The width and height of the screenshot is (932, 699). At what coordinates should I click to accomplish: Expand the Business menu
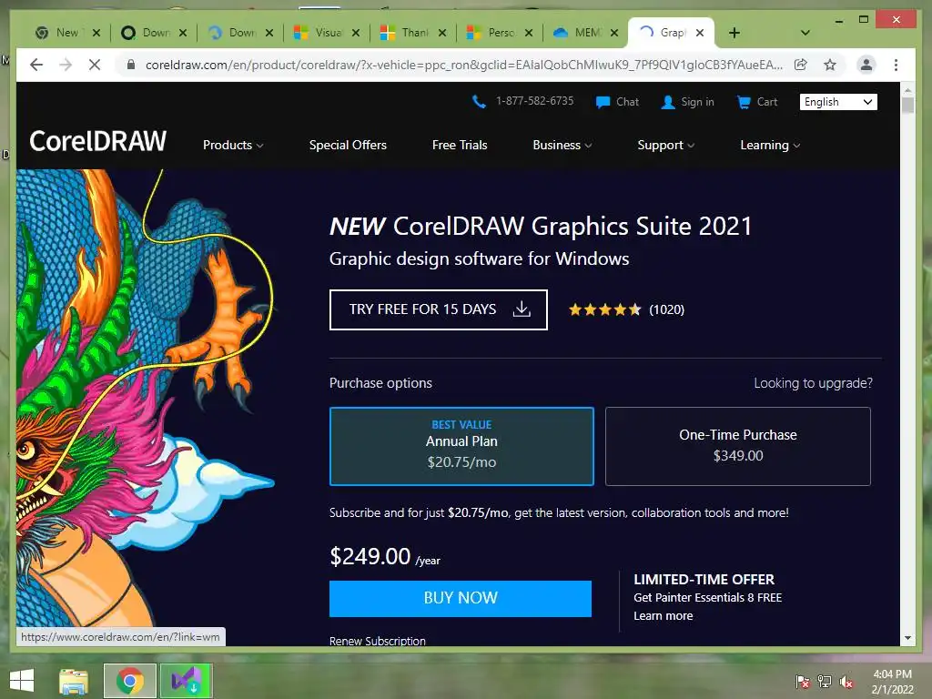coord(562,145)
